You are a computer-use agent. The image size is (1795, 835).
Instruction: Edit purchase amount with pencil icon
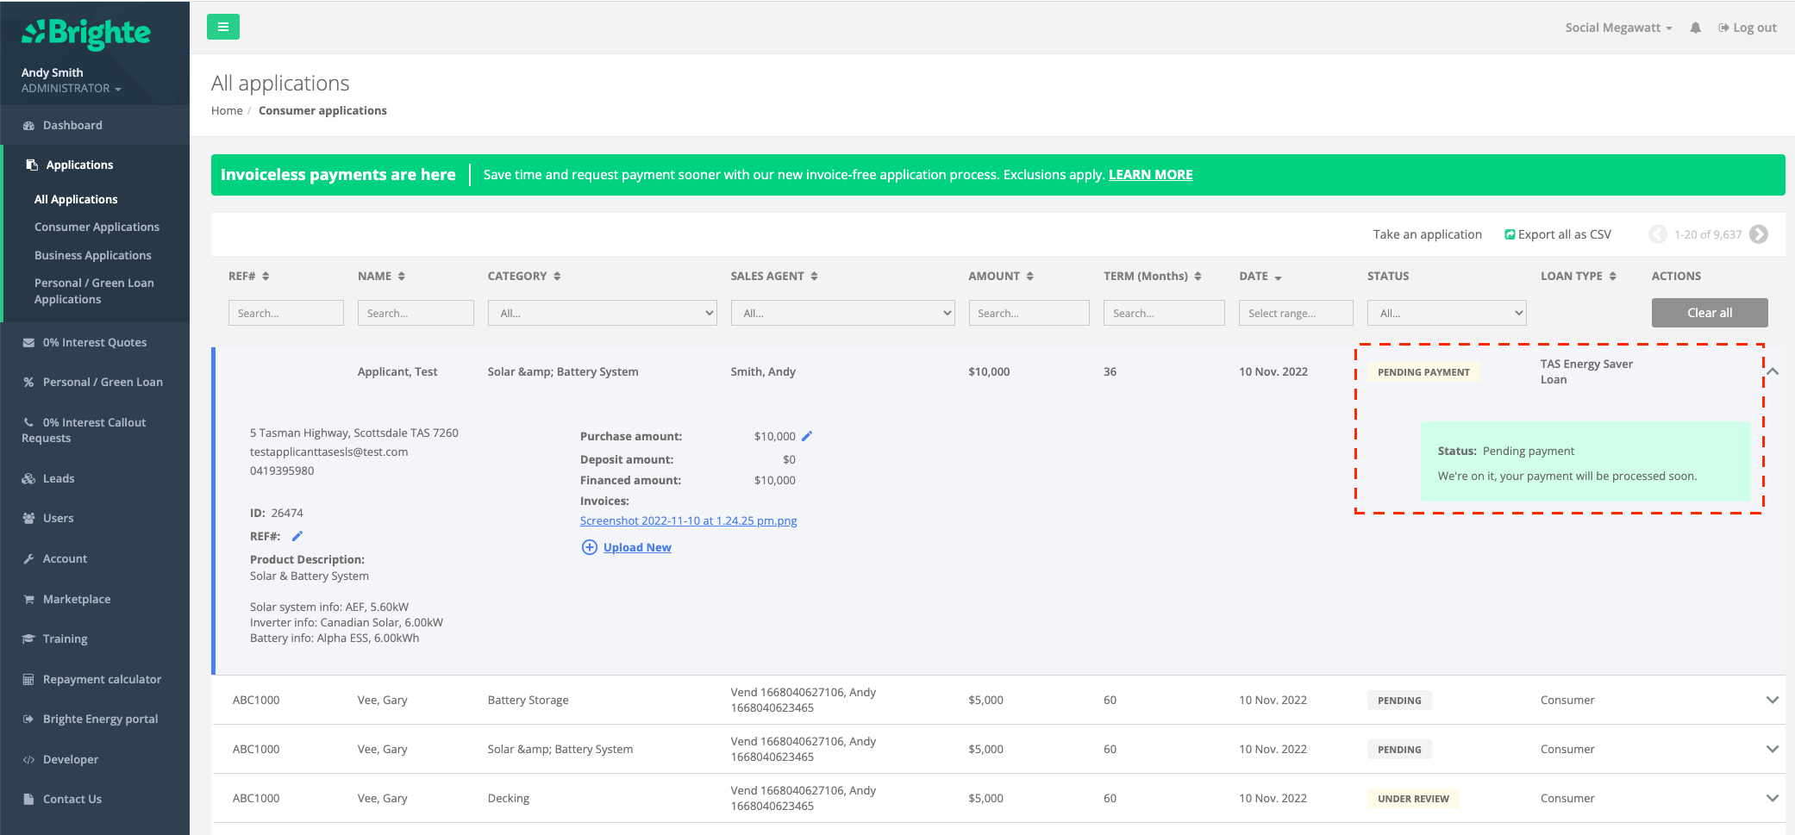[807, 436]
